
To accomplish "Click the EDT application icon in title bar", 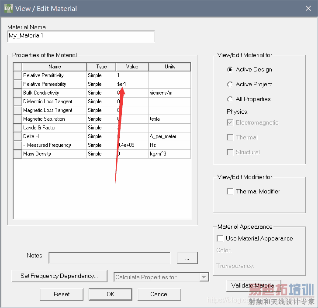I will pos(9,8).
